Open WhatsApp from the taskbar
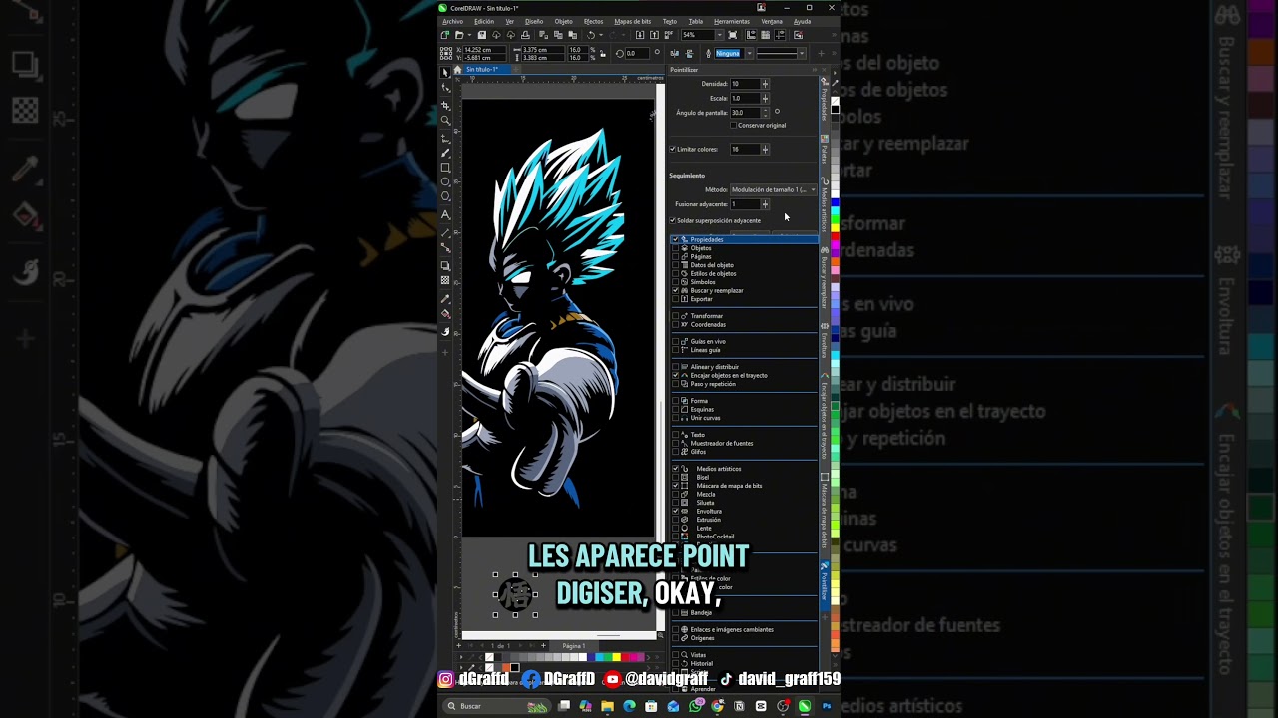 pos(695,706)
